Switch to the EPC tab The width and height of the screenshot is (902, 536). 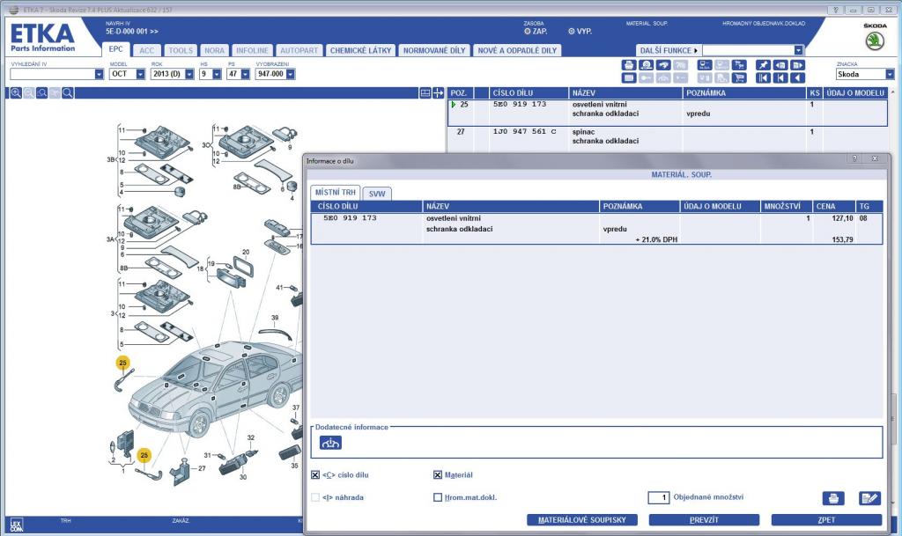[115, 49]
